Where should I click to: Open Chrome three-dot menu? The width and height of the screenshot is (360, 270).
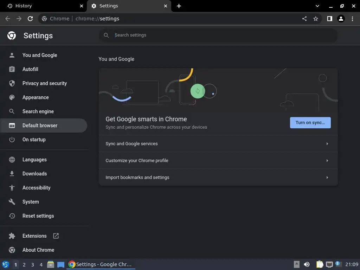pos(352,19)
